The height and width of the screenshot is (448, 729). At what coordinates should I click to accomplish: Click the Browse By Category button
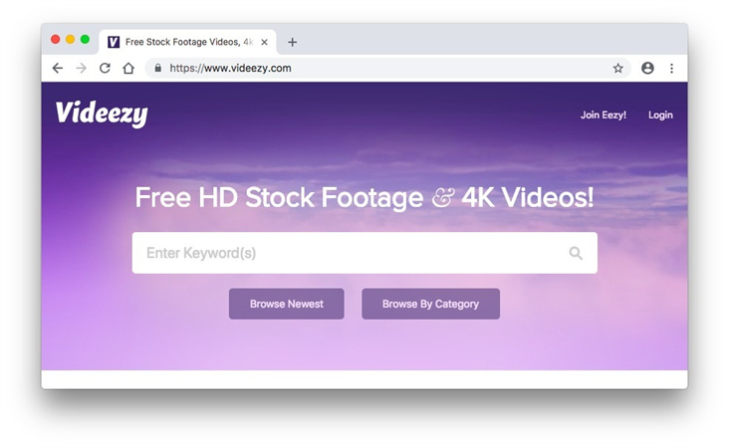pos(430,304)
